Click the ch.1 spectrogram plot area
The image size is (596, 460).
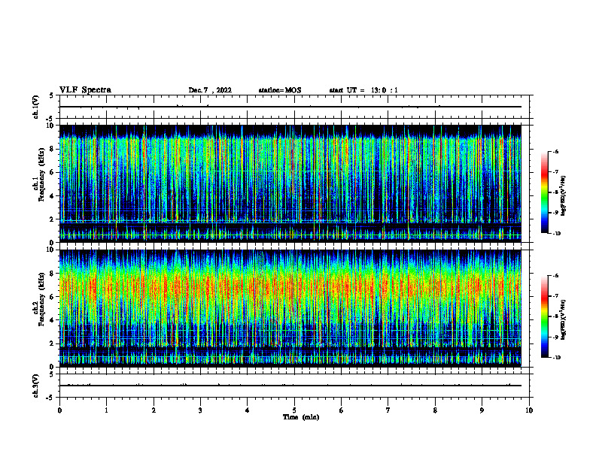290,183
